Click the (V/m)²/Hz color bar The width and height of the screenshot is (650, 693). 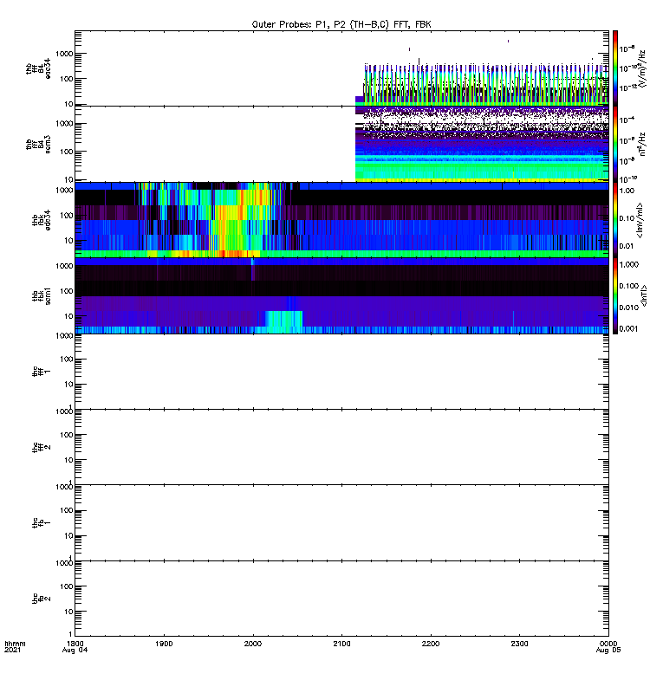point(615,68)
